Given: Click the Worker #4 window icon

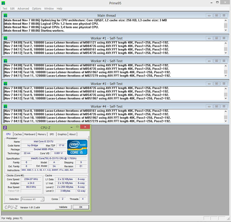Looking at the screenshot, I should [x=5, y=107].
